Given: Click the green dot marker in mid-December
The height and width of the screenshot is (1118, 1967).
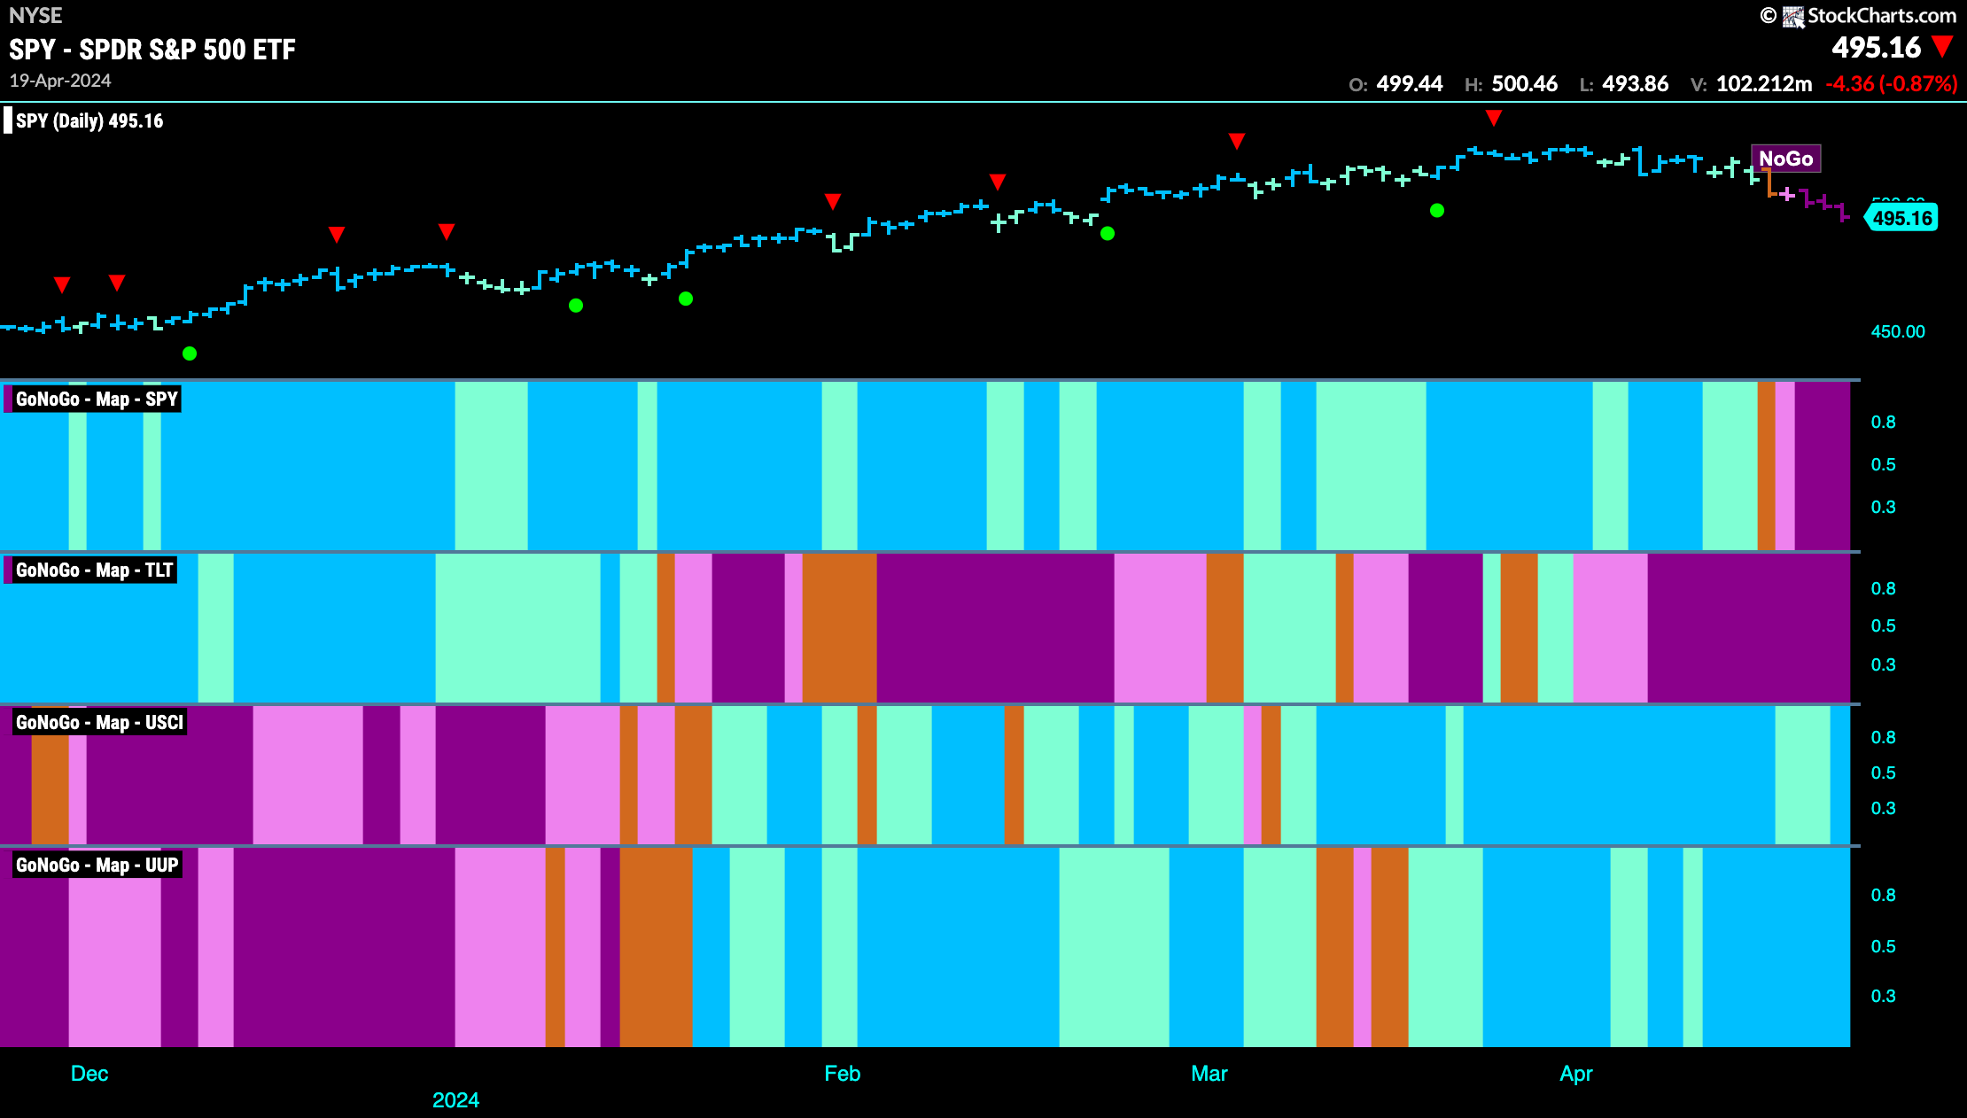Looking at the screenshot, I should [x=190, y=353].
